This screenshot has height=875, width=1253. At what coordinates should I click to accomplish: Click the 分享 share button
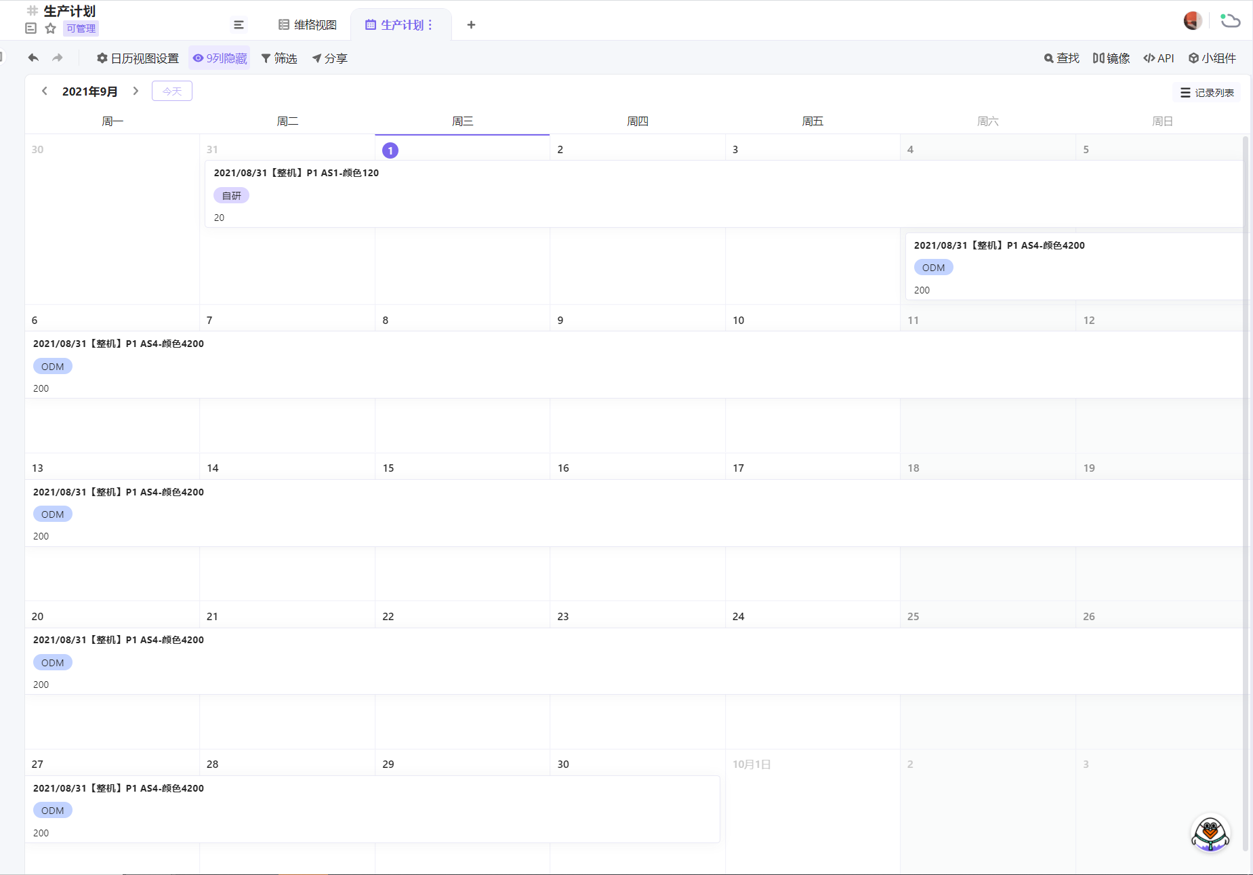[329, 58]
